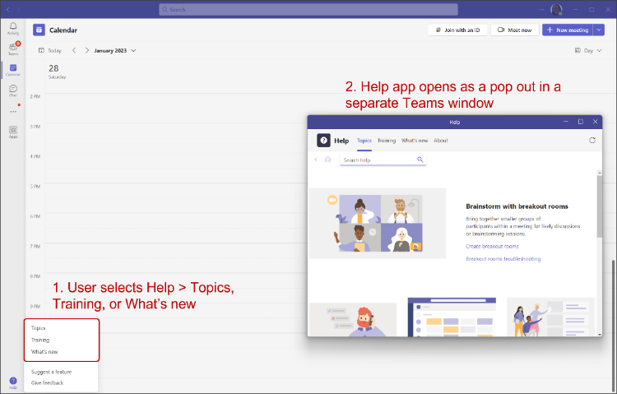Go to previous day in calendar

[x=74, y=50]
